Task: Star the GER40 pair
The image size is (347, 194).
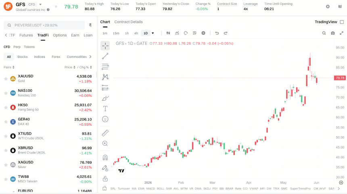Action: pyautogui.click(x=6, y=122)
